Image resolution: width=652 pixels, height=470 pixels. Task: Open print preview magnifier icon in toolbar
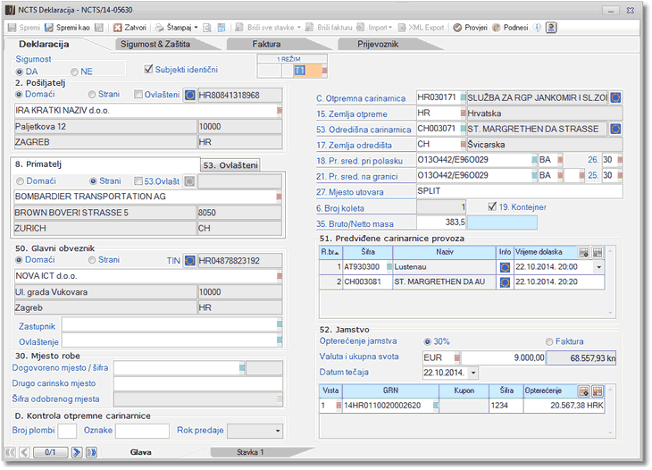point(207,28)
